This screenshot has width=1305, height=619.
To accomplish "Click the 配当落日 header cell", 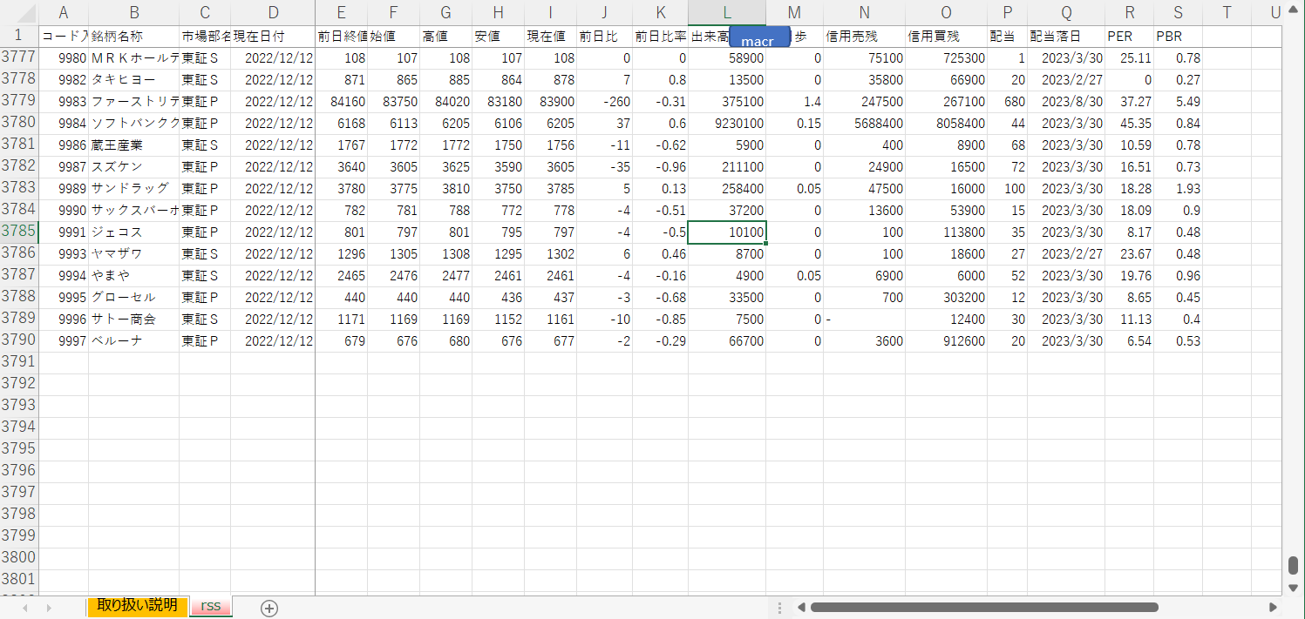I will coord(1066,37).
